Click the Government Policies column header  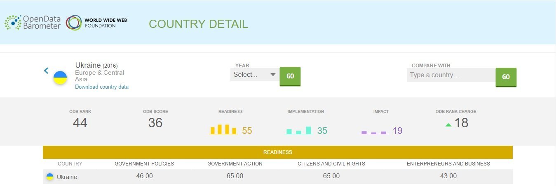144,164
